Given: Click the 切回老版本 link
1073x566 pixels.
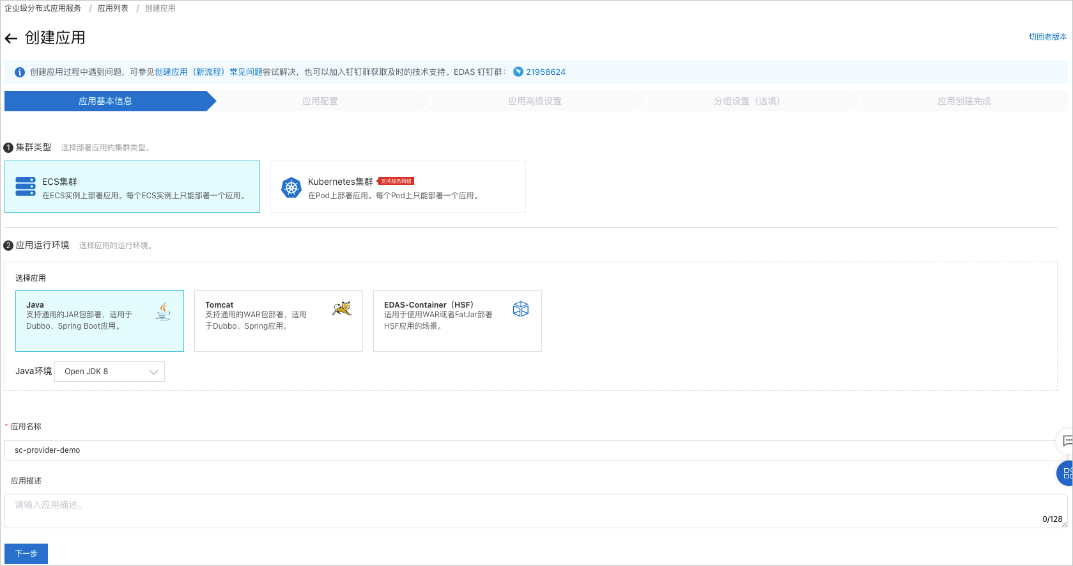Looking at the screenshot, I should tap(1048, 37).
